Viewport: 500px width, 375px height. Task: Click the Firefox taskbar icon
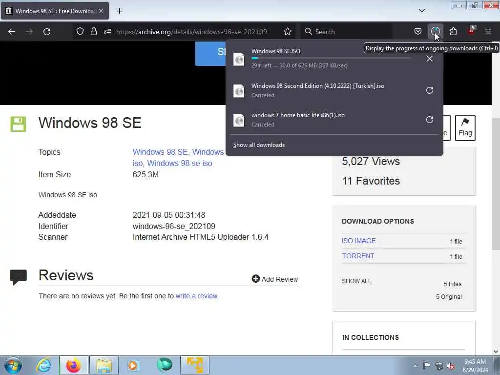pyautogui.click(x=74, y=365)
